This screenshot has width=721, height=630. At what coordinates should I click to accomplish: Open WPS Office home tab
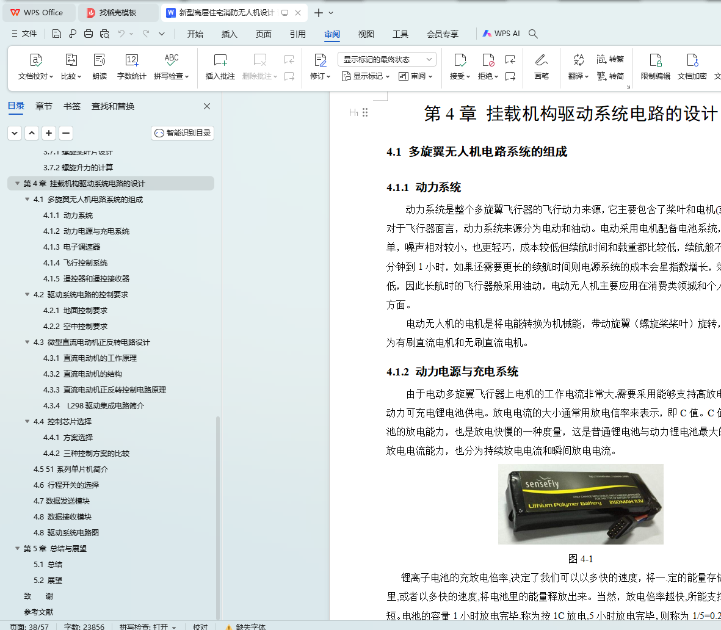pos(38,12)
